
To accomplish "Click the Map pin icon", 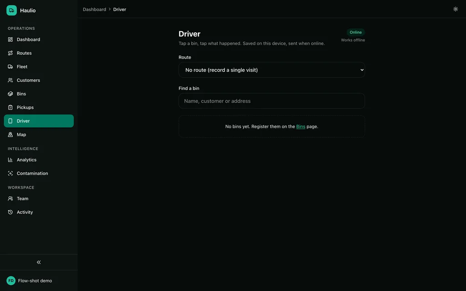I will tap(10, 135).
